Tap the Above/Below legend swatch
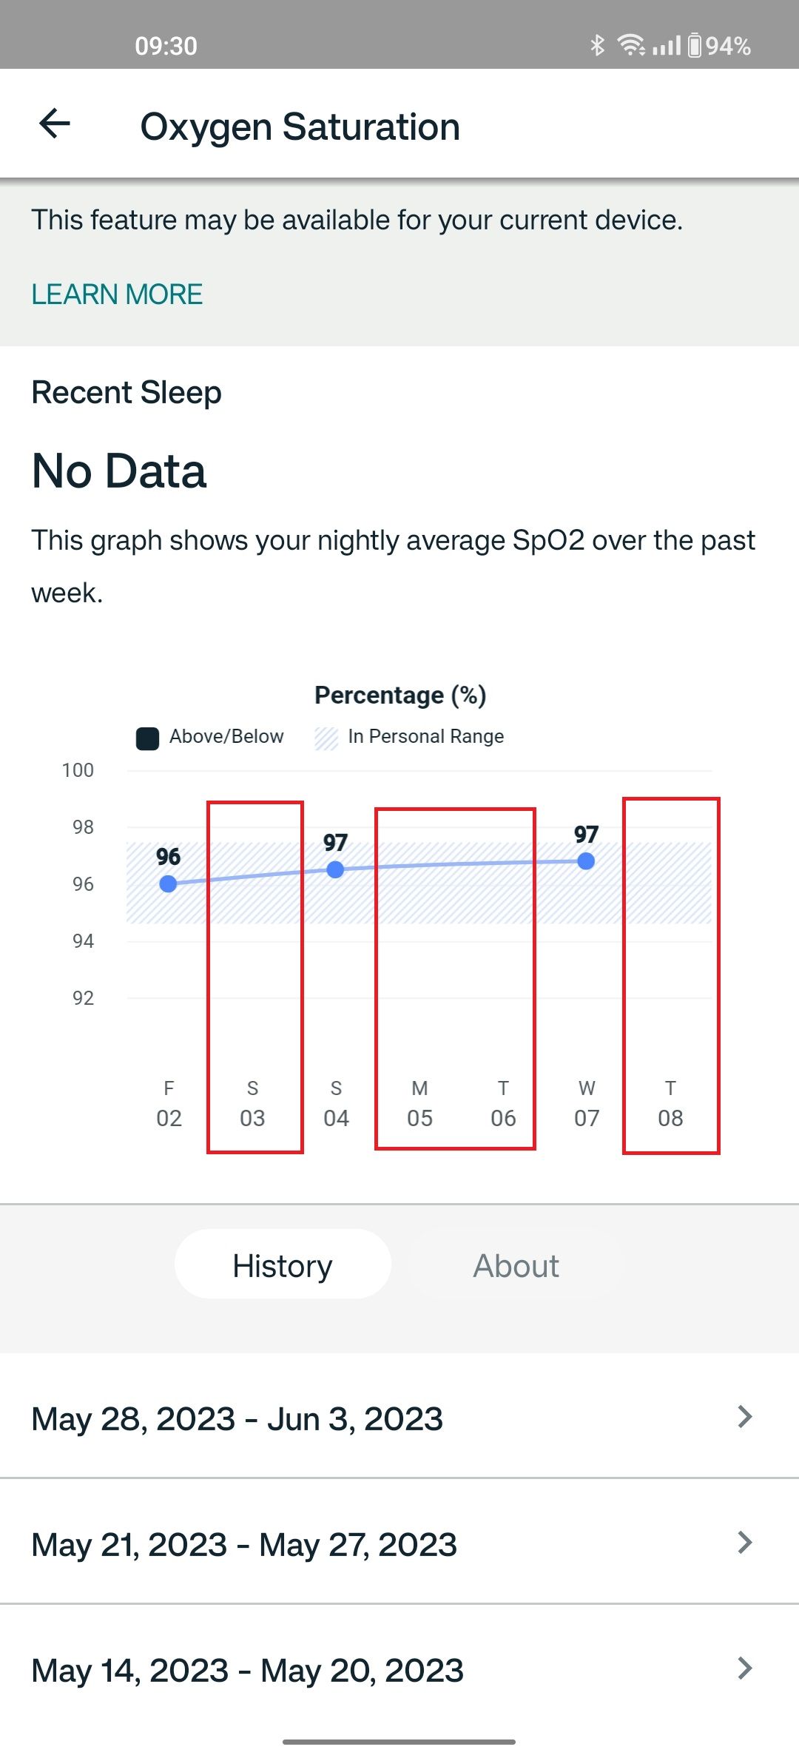 tap(147, 738)
